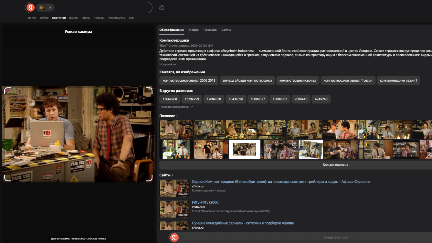
Task: Open thumbnail beside Афиша-Сериалы result
Action: click(174, 188)
